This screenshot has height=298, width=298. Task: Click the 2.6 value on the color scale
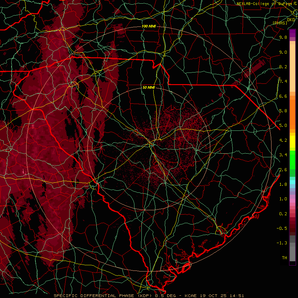(x=283, y=170)
